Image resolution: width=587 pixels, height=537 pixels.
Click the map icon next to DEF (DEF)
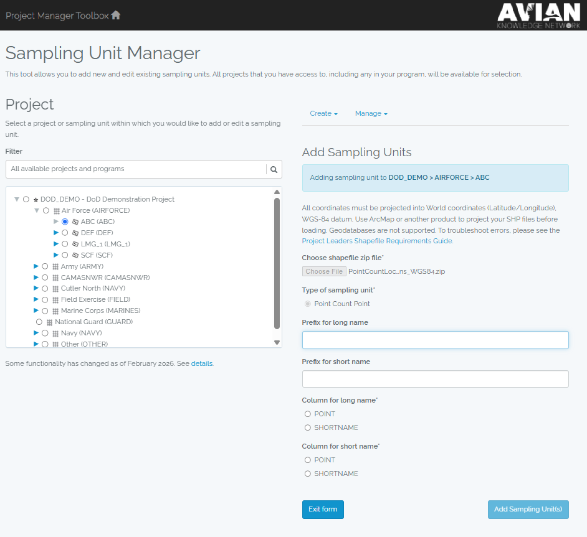pyautogui.click(x=75, y=233)
